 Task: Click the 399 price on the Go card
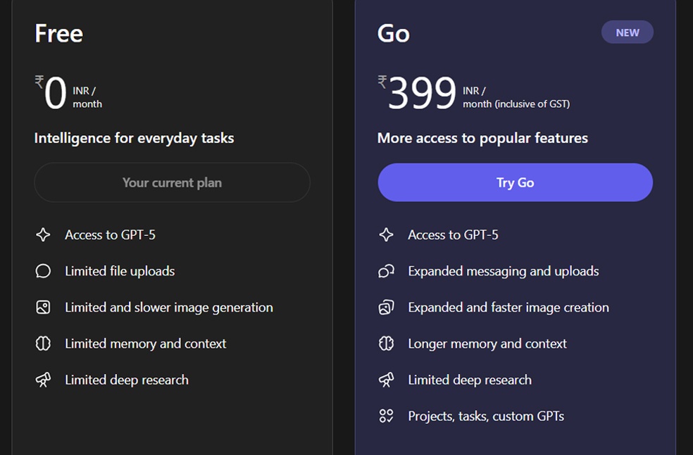coord(422,92)
